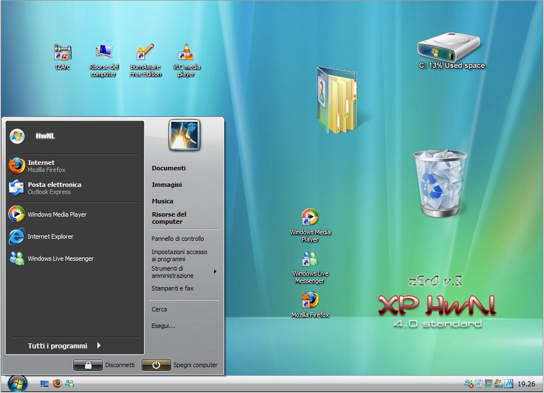Click the Show Desktop quick launch icon

pyautogui.click(x=45, y=384)
